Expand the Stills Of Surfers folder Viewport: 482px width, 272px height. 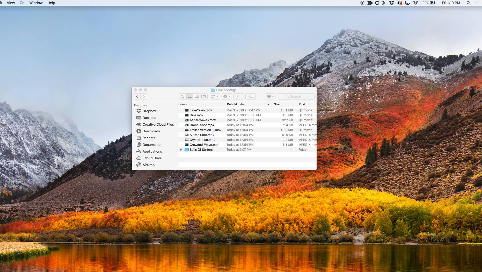click(x=181, y=150)
